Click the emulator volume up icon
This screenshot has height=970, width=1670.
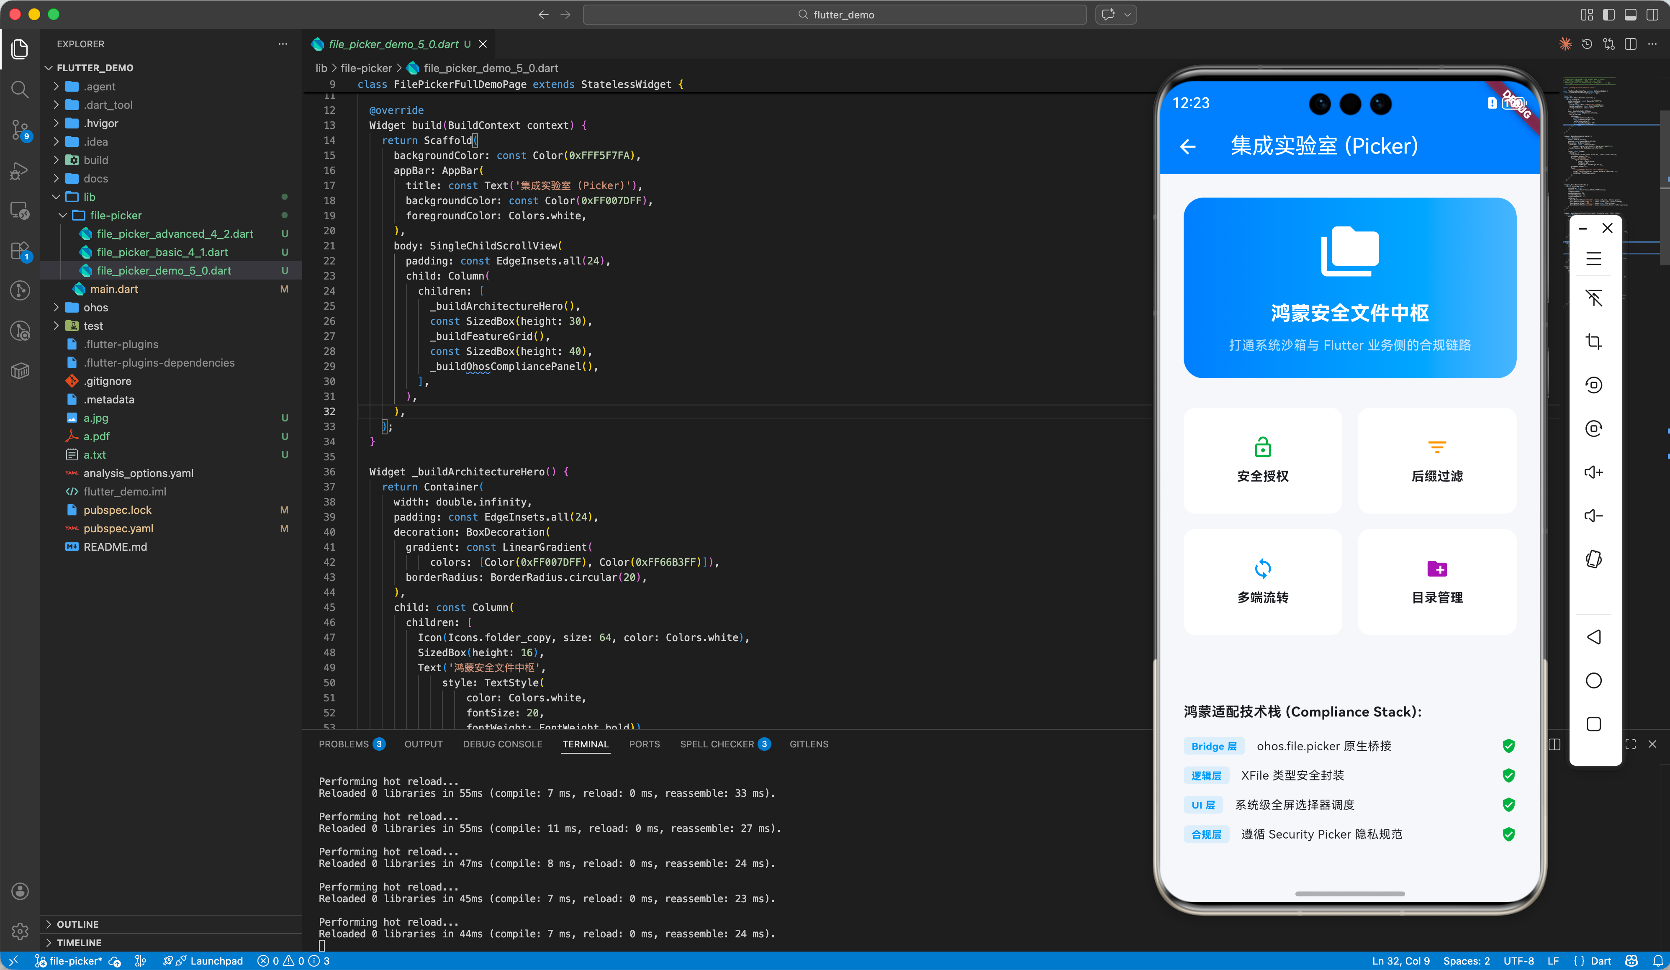[x=1593, y=472]
